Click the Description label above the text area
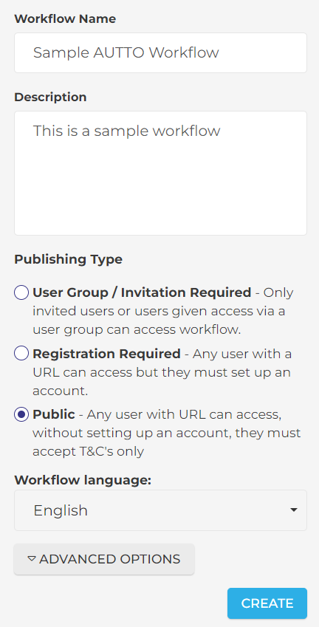319x627 pixels. point(50,97)
